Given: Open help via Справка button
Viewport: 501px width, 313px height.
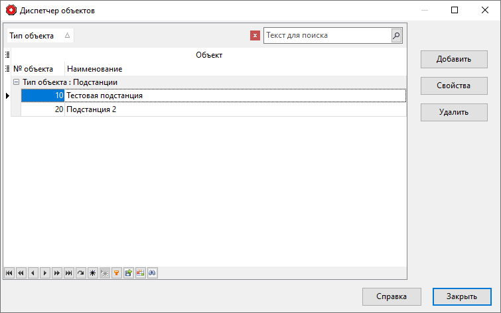Looking at the screenshot, I should pyautogui.click(x=392, y=296).
